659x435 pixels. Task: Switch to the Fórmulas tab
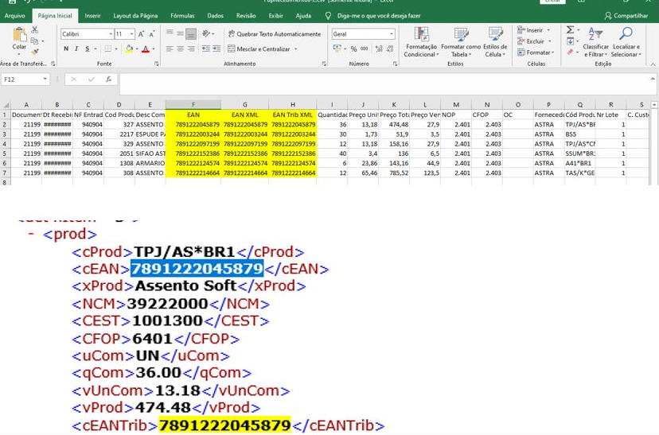[182, 16]
